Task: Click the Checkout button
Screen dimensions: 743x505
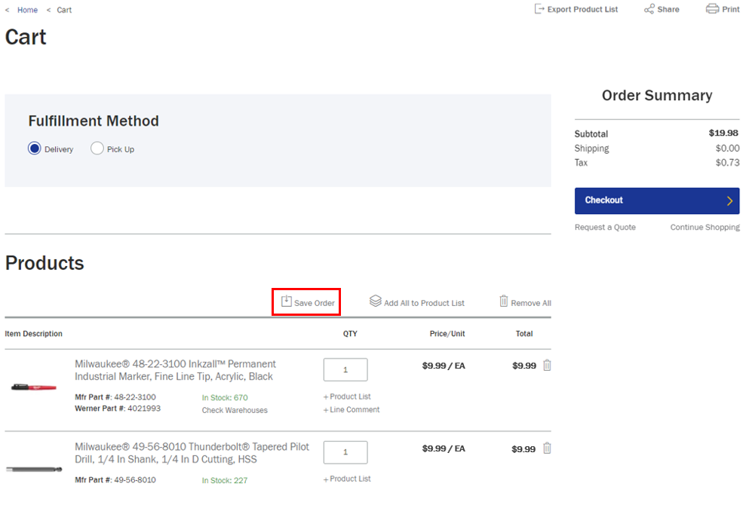Action: click(657, 200)
